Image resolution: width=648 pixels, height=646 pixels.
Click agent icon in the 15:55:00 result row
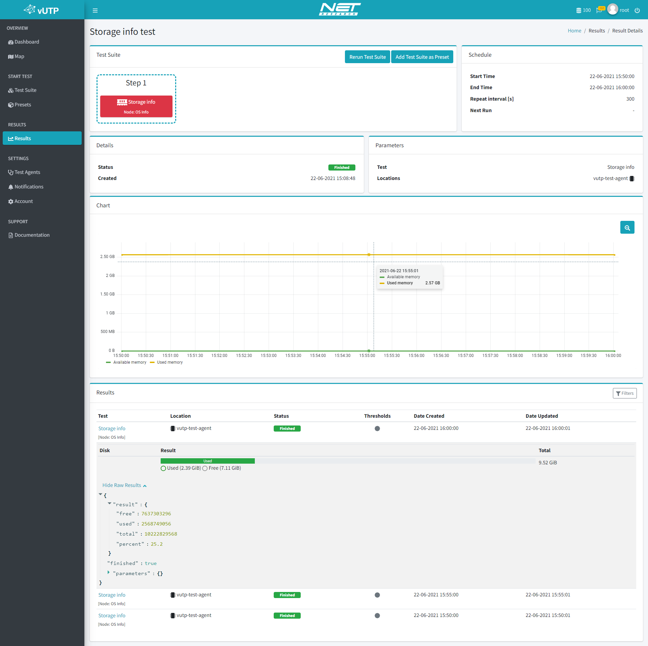pos(173,595)
